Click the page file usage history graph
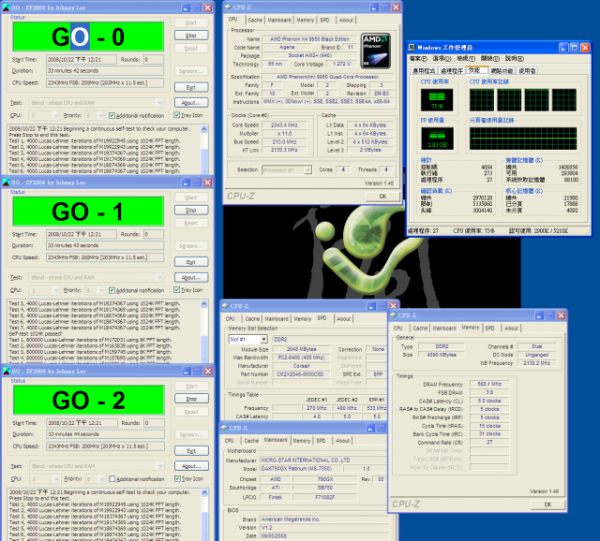600x541 pixels. pyautogui.click(x=523, y=139)
